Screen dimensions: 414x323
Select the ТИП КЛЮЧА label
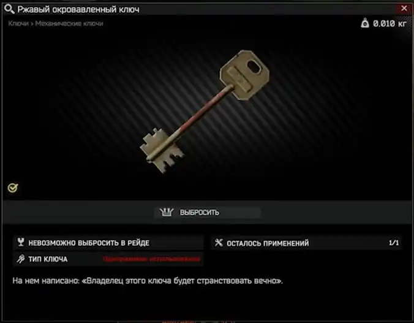click(48, 259)
